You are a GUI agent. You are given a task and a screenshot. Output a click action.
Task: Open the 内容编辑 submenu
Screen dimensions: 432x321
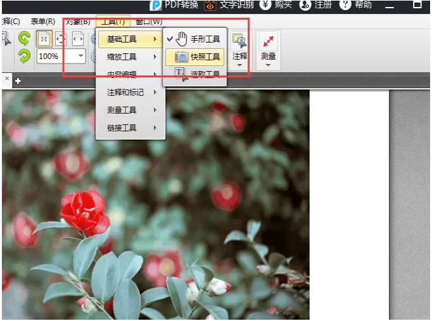coord(130,74)
